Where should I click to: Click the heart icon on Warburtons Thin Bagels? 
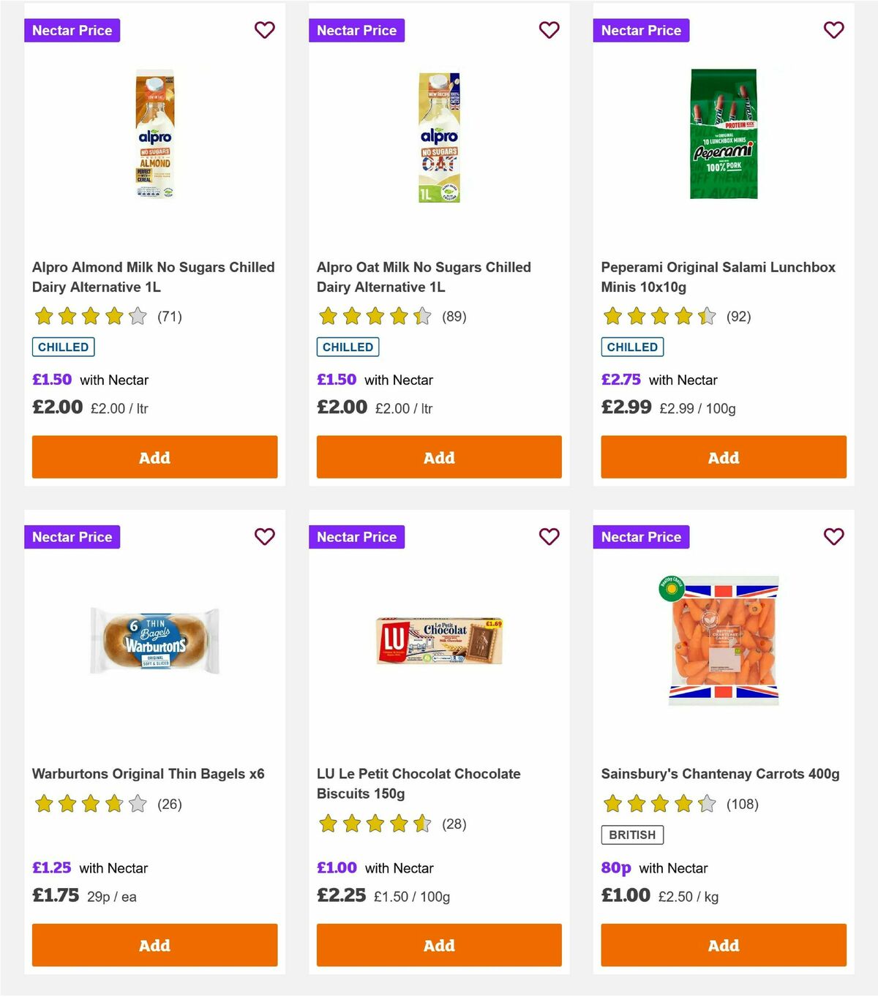(x=264, y=536)
